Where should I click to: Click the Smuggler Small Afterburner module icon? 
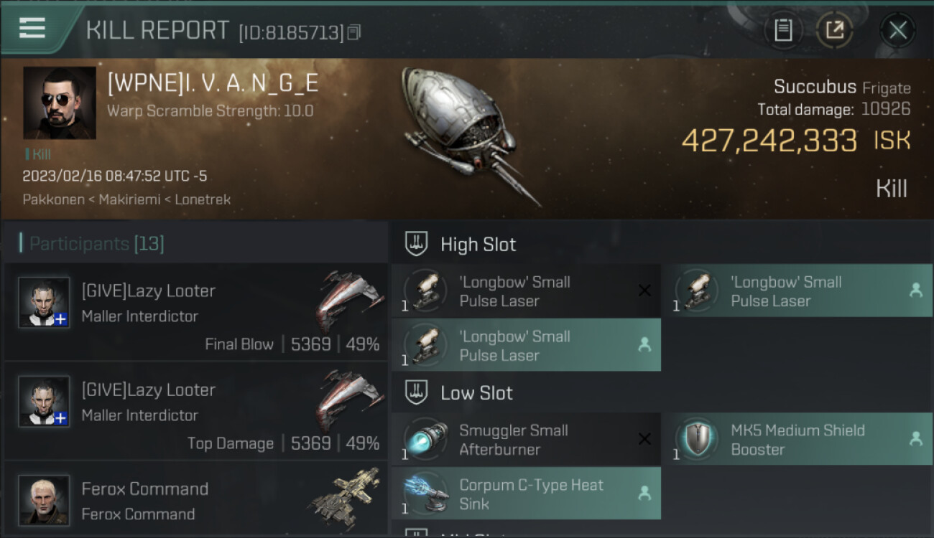[425, 439]
